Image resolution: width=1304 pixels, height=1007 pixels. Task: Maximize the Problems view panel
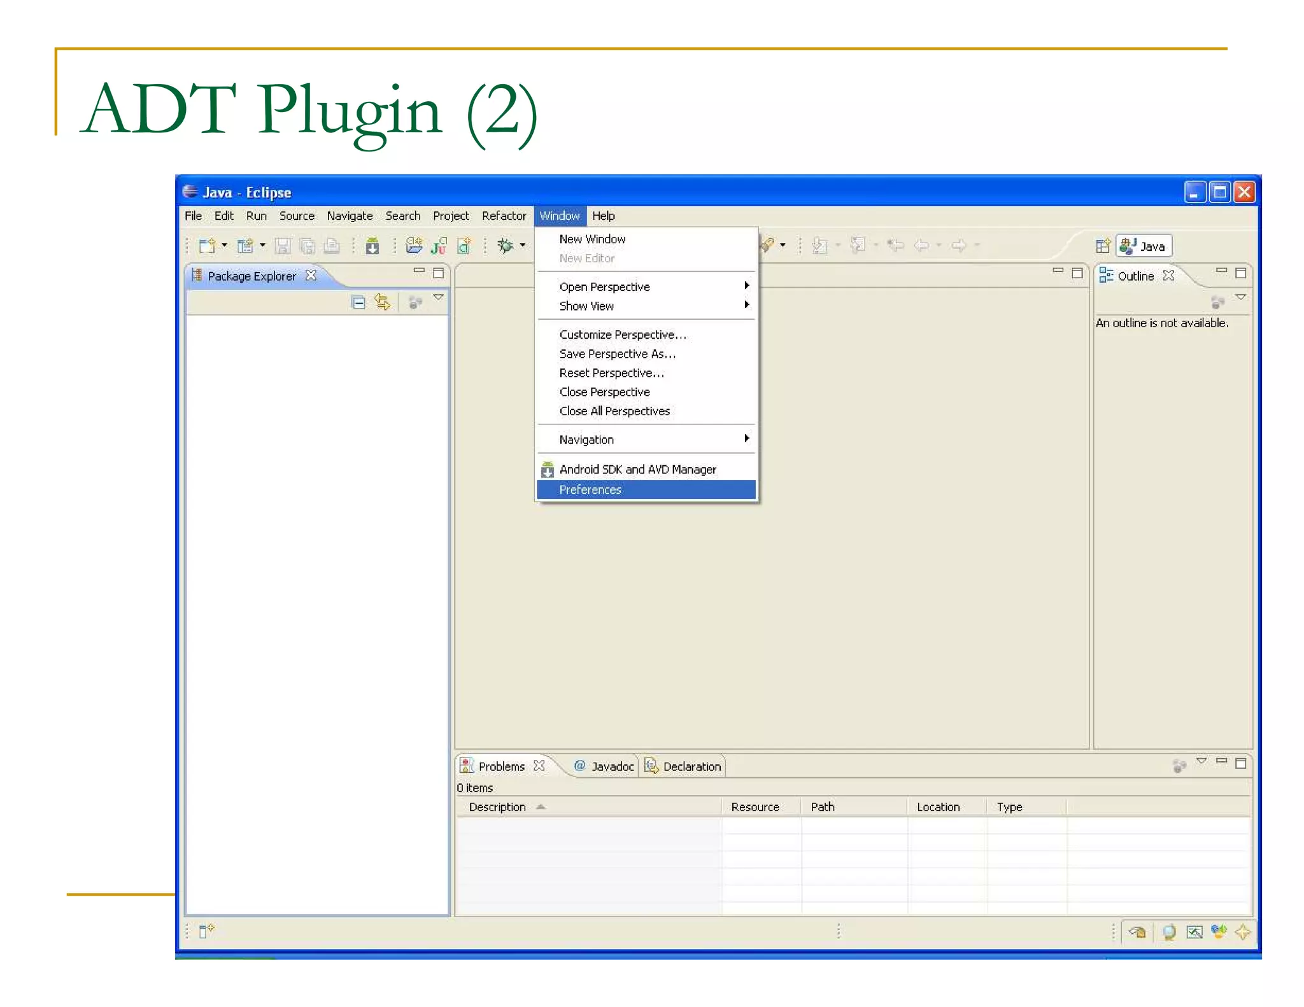(x=1241, y=763)
